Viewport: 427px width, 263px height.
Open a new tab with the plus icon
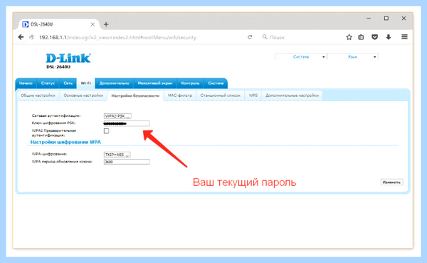tap(106, 24)
